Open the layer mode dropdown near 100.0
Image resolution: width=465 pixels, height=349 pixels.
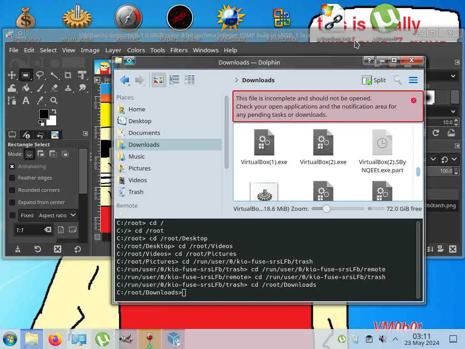[433, 160]
